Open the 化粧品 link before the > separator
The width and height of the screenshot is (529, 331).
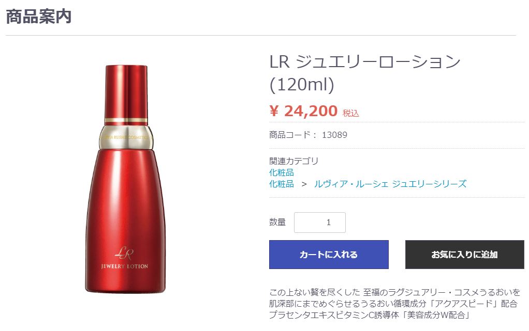click(x=282, y=184)
